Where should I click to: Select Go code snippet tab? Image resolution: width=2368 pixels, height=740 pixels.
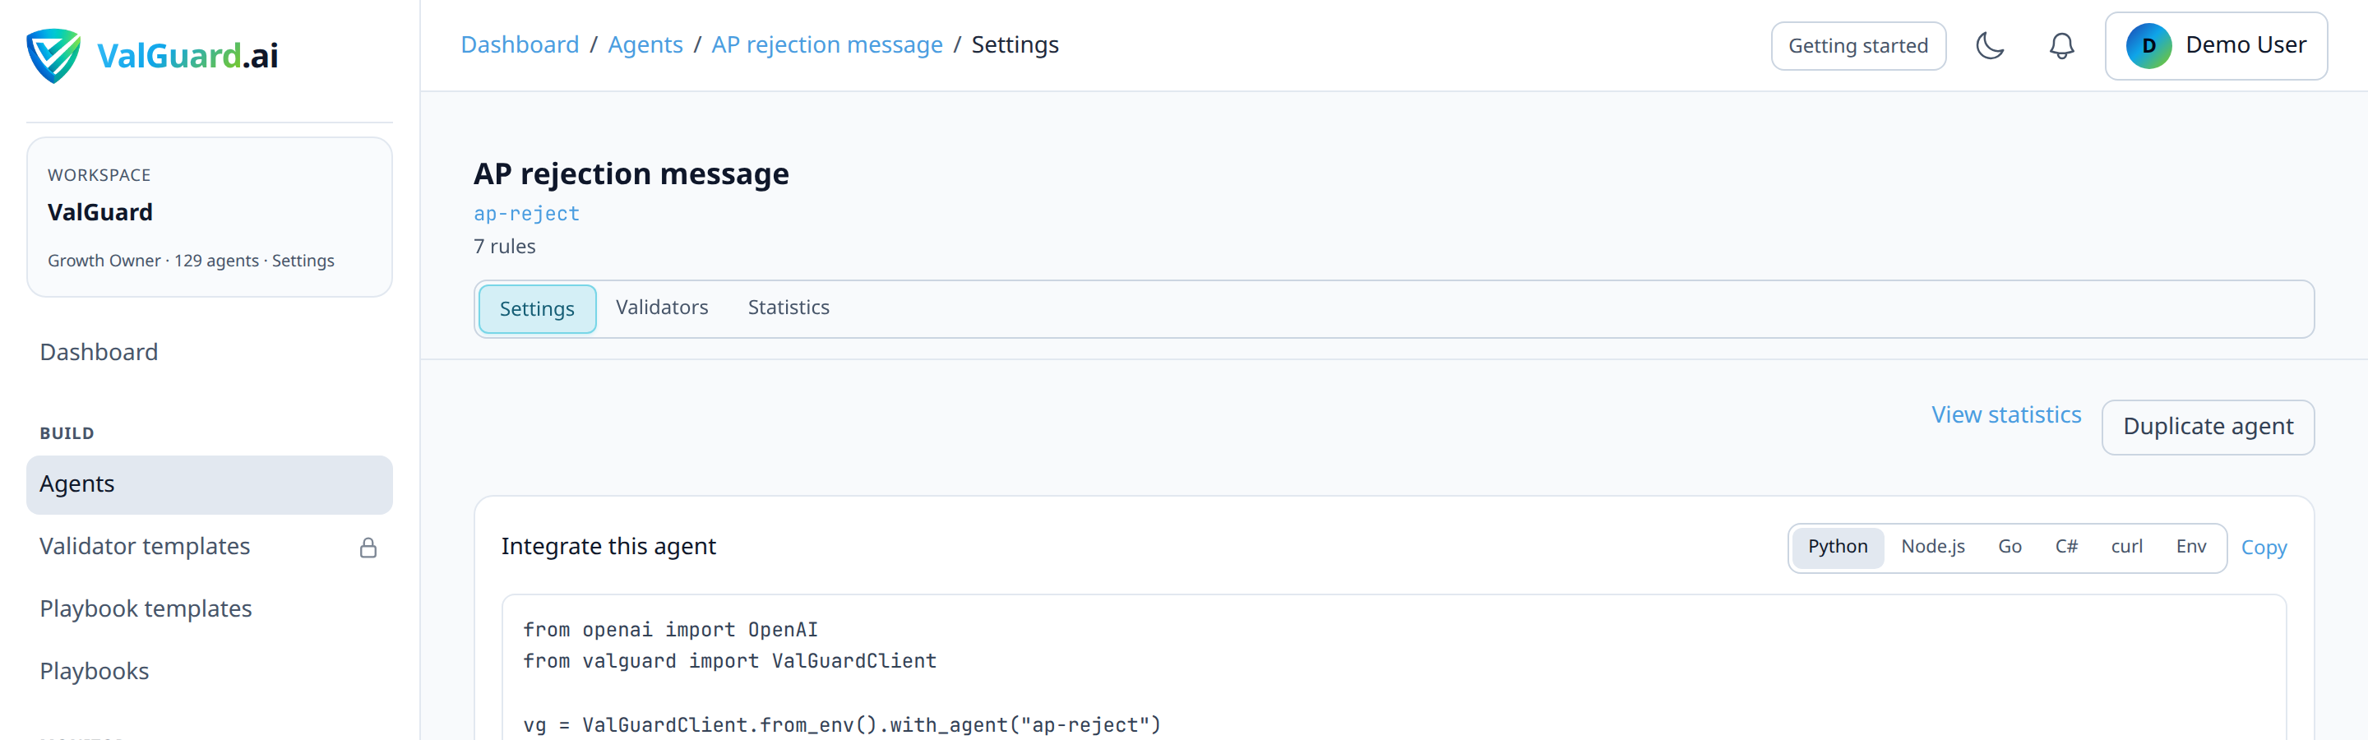(2010, 547)
